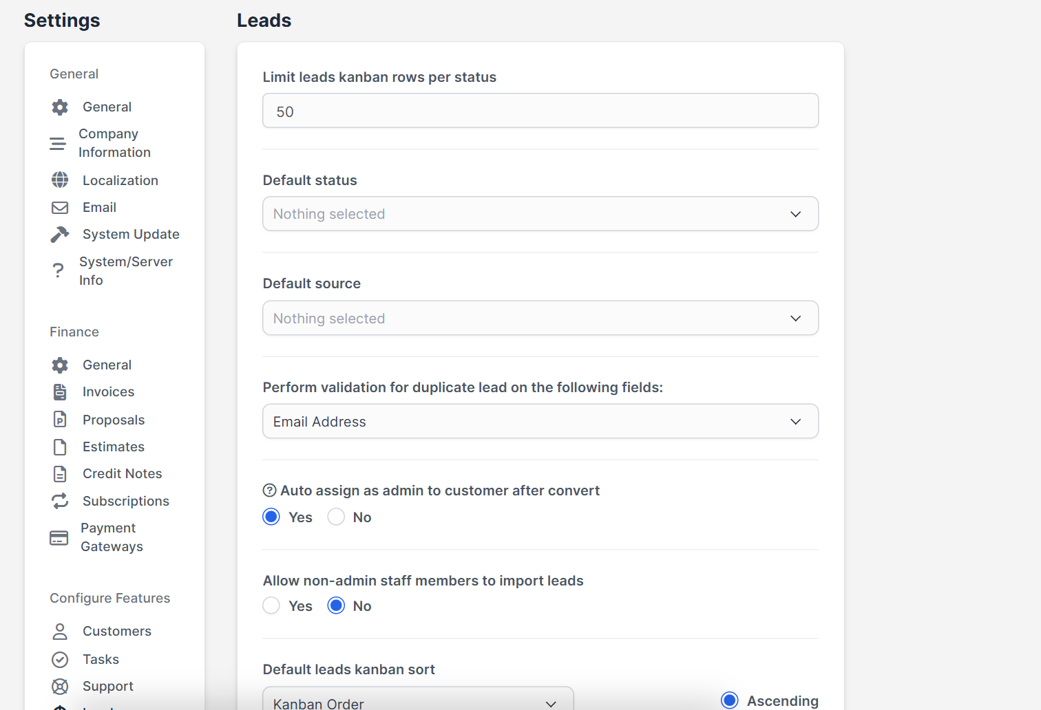Open Customers feature settings
This screenshot has height=710, width=1041.
[117, 632]
